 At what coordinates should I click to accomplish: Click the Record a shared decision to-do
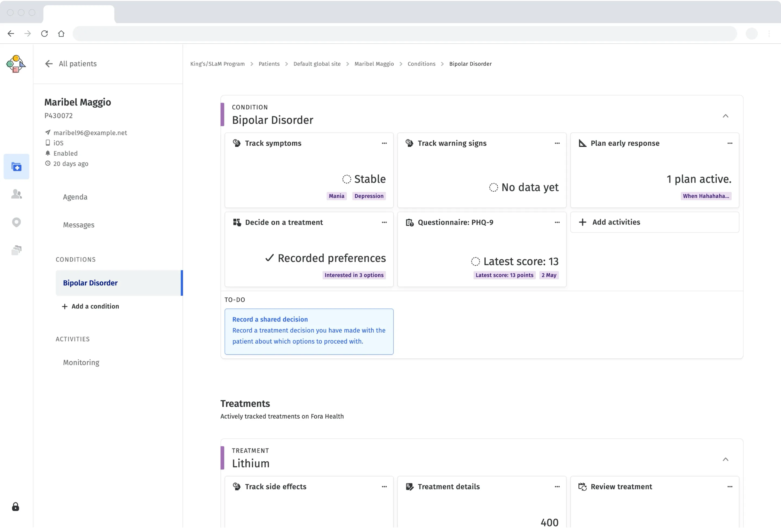point(309,331)
